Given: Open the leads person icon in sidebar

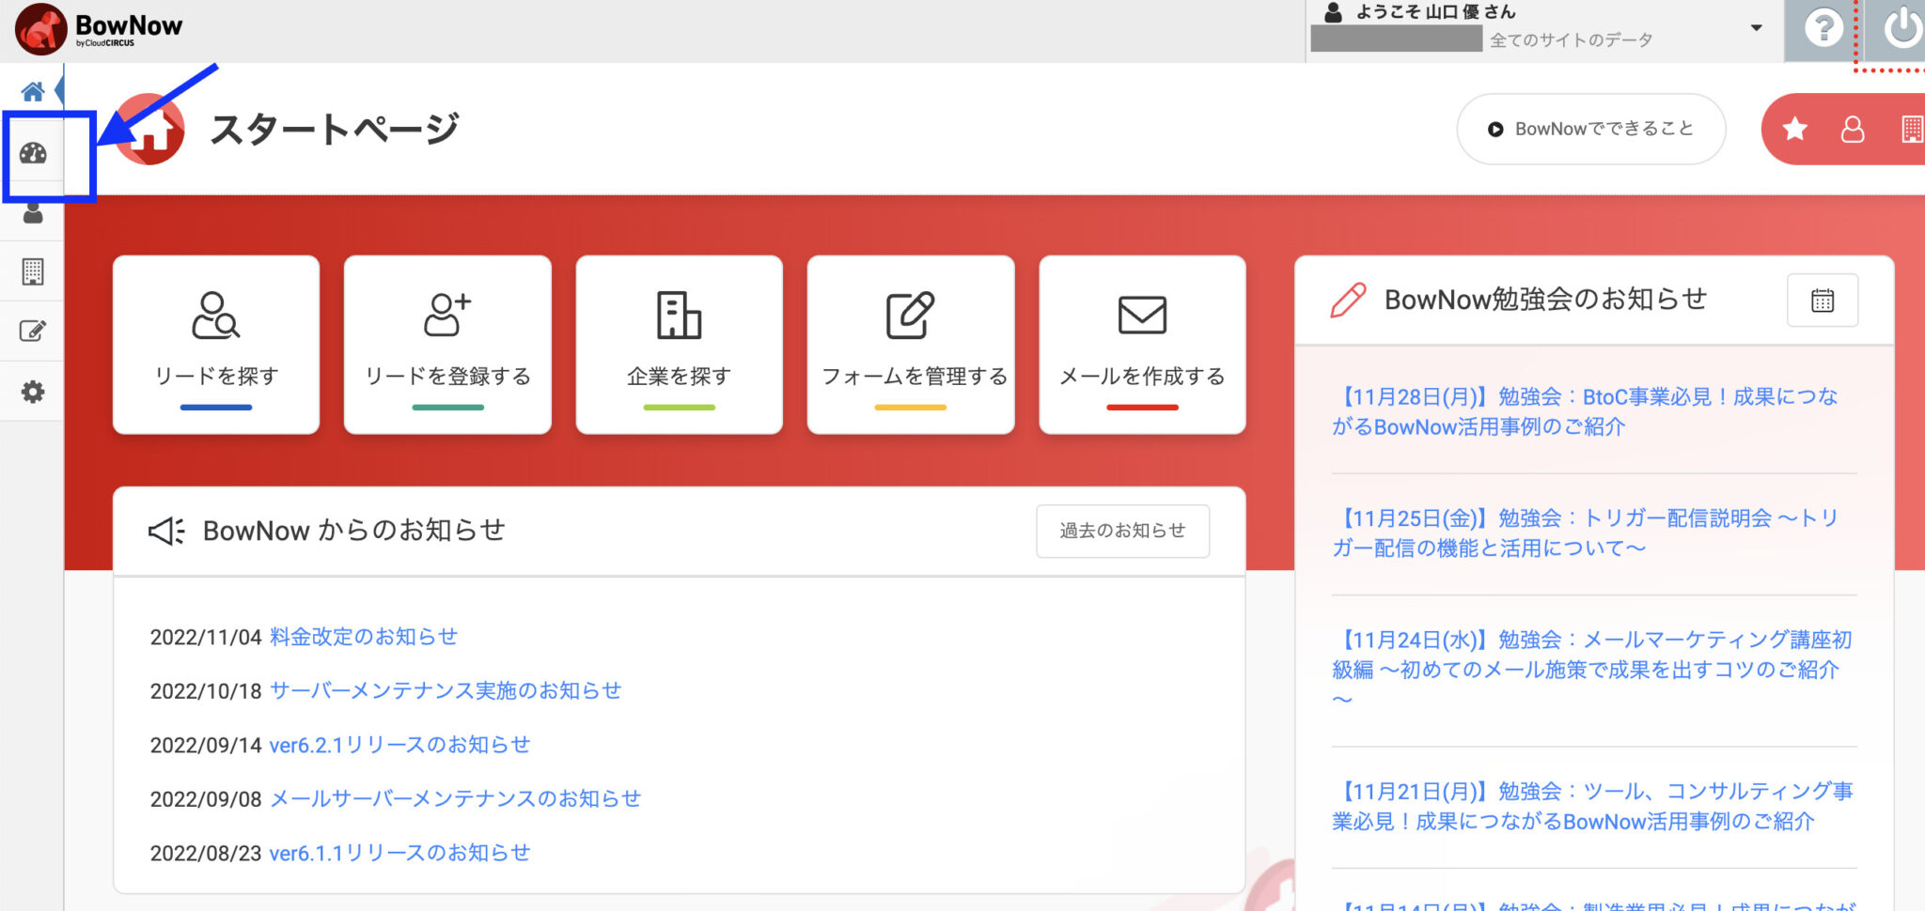Looking at the screenshot, I should [34, 212].
